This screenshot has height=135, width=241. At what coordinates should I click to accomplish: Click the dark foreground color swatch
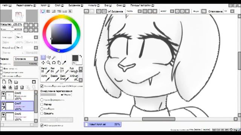pyautogui.click(x=75, y=58)
